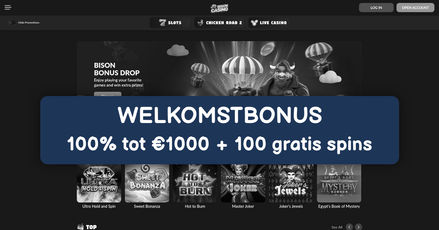Select the Chicken Road 2 tab
439x230 pixels.
(x=219, y=23)
